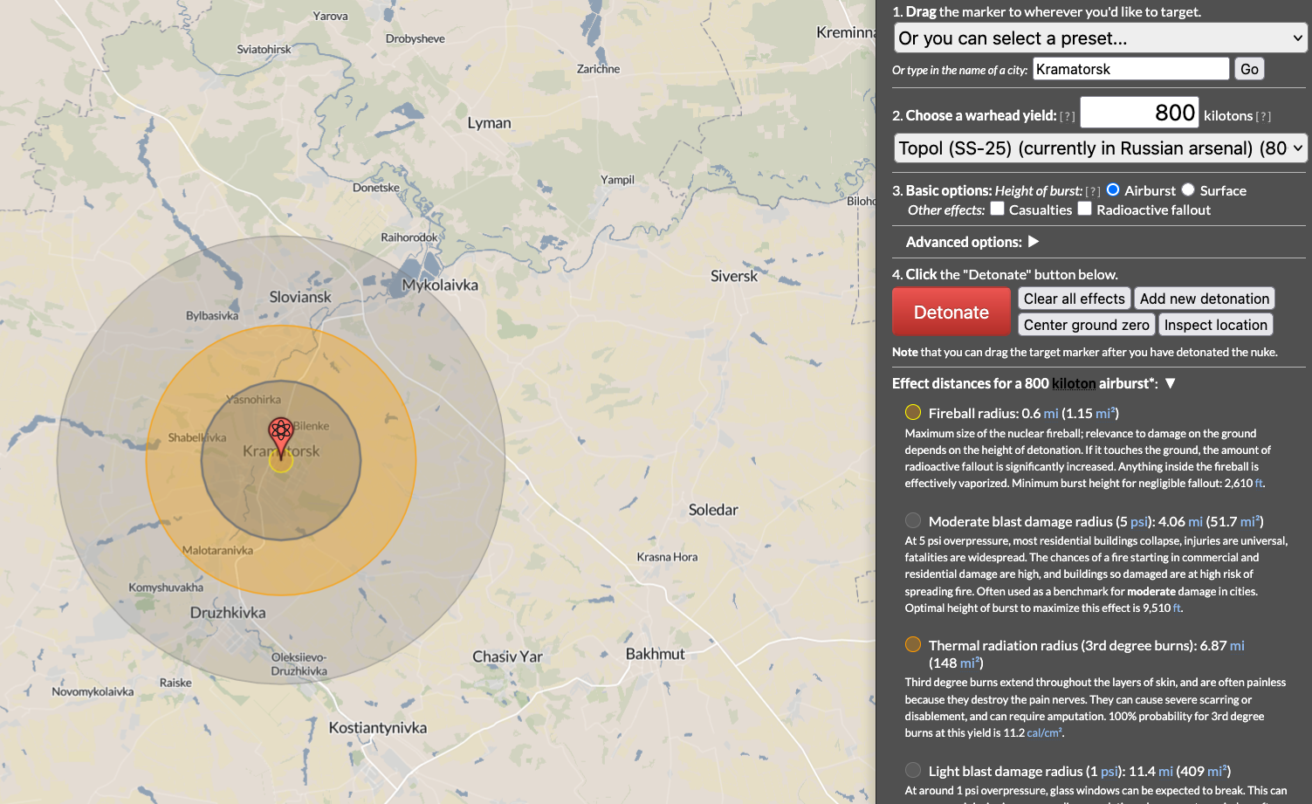The height and width of the screenshot is (804, 1312).
Task: Click Center ground zero
Action: [1087, 325]
